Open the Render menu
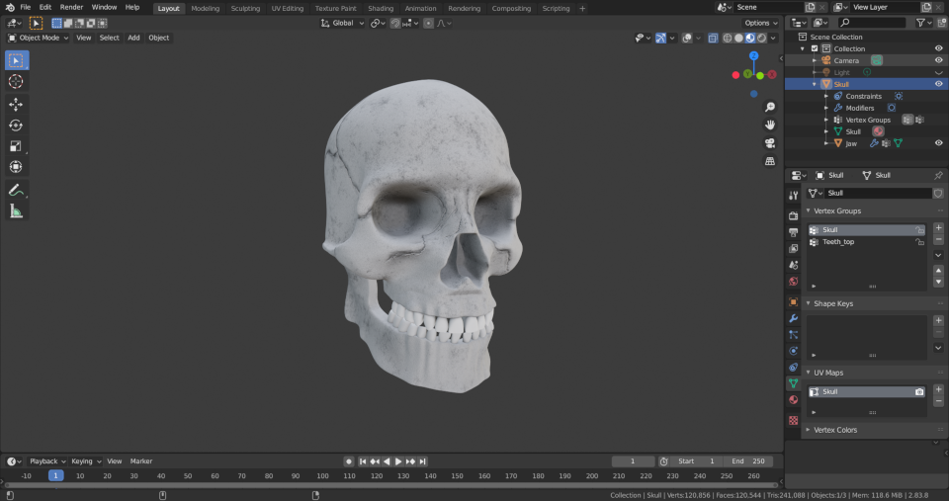This screenshot has height=501, width=949. click(71, 7)
